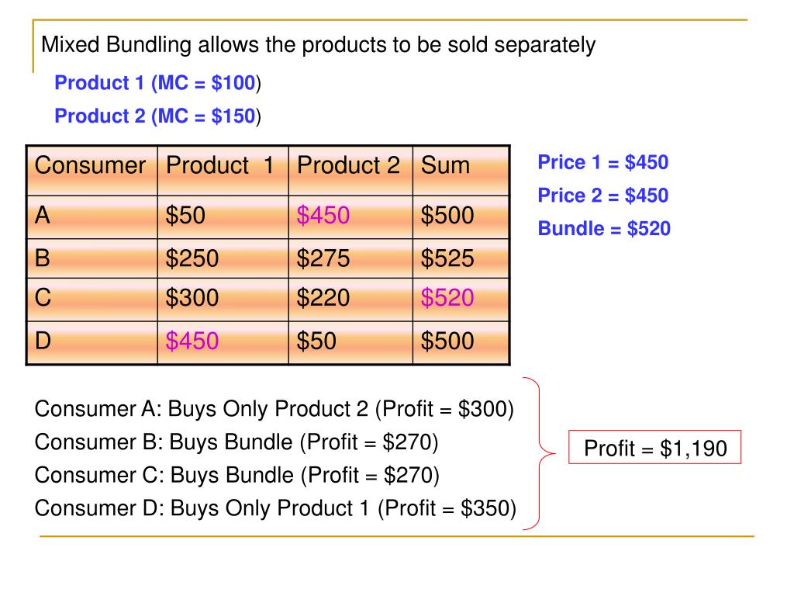This screenshot has width=794, height=596.
Task: Select the Product 2 MC = $150 line
Action: 157,116
